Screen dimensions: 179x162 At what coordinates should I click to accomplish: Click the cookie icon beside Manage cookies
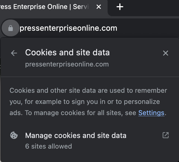(14, 135)
